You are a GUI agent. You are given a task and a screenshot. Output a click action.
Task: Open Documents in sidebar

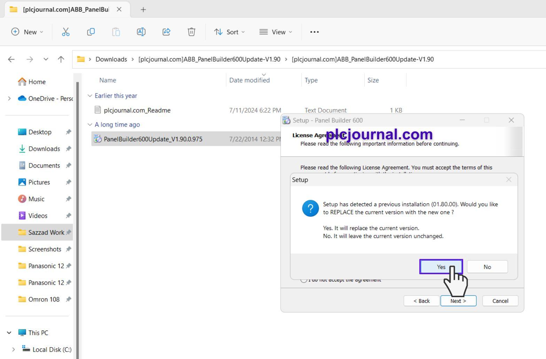coord(44,165)
